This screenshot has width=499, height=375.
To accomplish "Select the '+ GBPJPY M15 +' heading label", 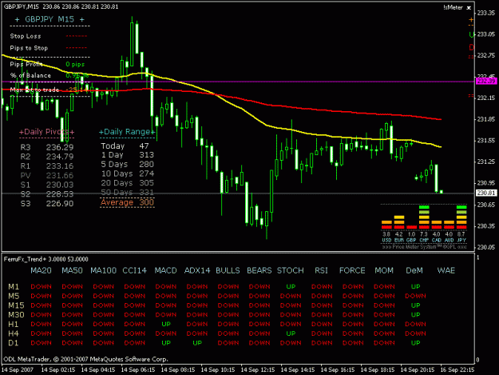I will click(50, 19).
